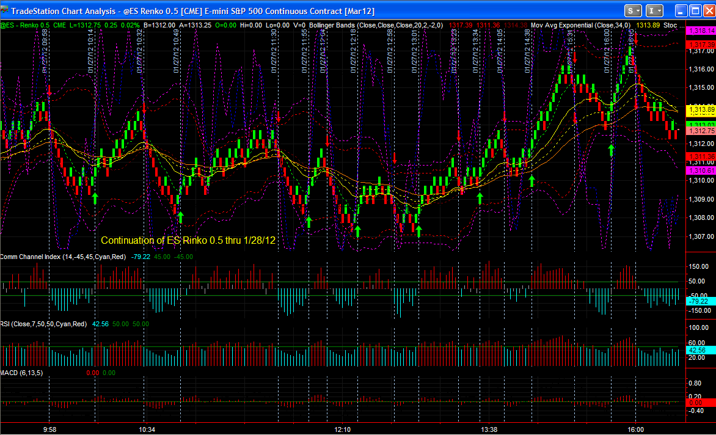The height and width of the screenshot is (435, 716).
Task: Click the 10:34 time axis label
Action: pos(147,430)
